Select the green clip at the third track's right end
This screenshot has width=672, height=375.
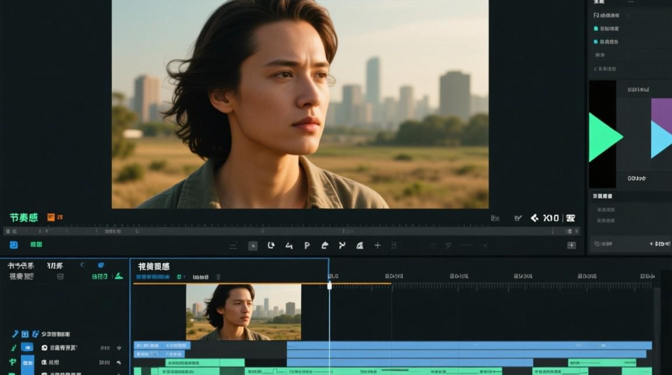(602, 362)
